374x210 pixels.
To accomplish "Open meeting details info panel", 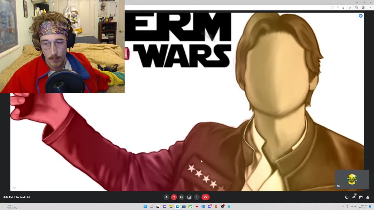I will [347, 197].
